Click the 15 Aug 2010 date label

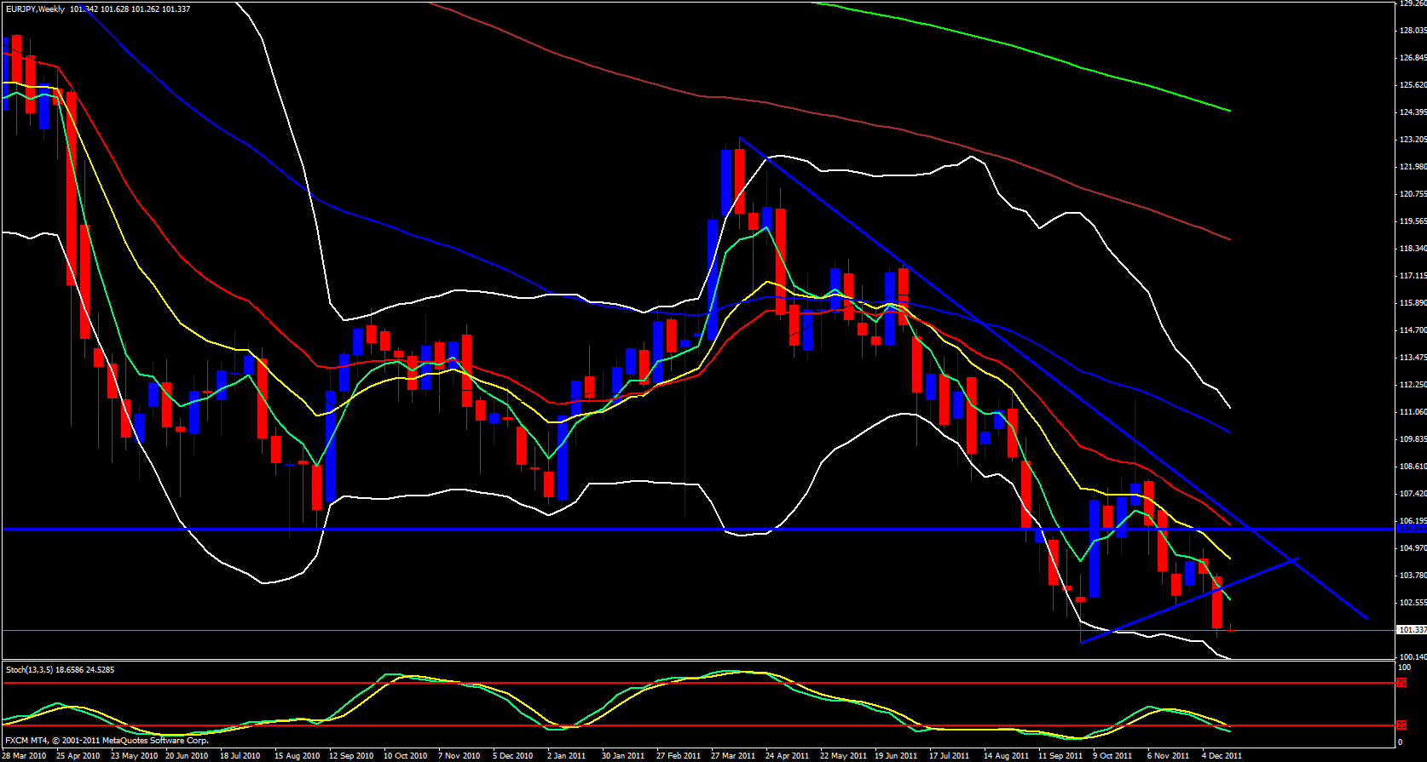[297, 756]
